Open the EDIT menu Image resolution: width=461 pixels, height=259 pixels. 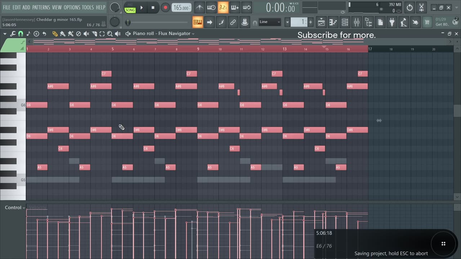[16, 7]
